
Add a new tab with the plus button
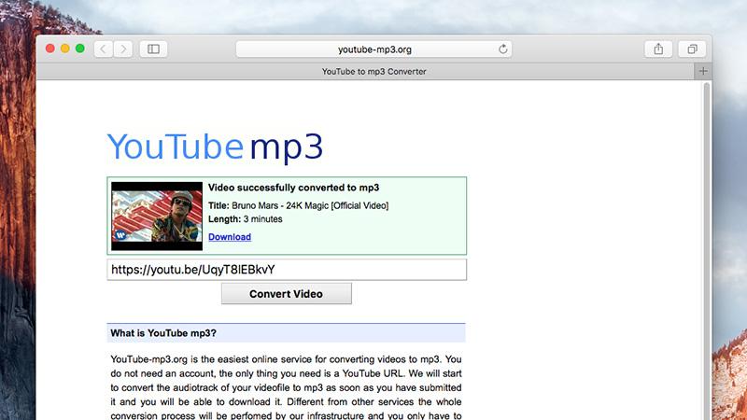point(703,72)
